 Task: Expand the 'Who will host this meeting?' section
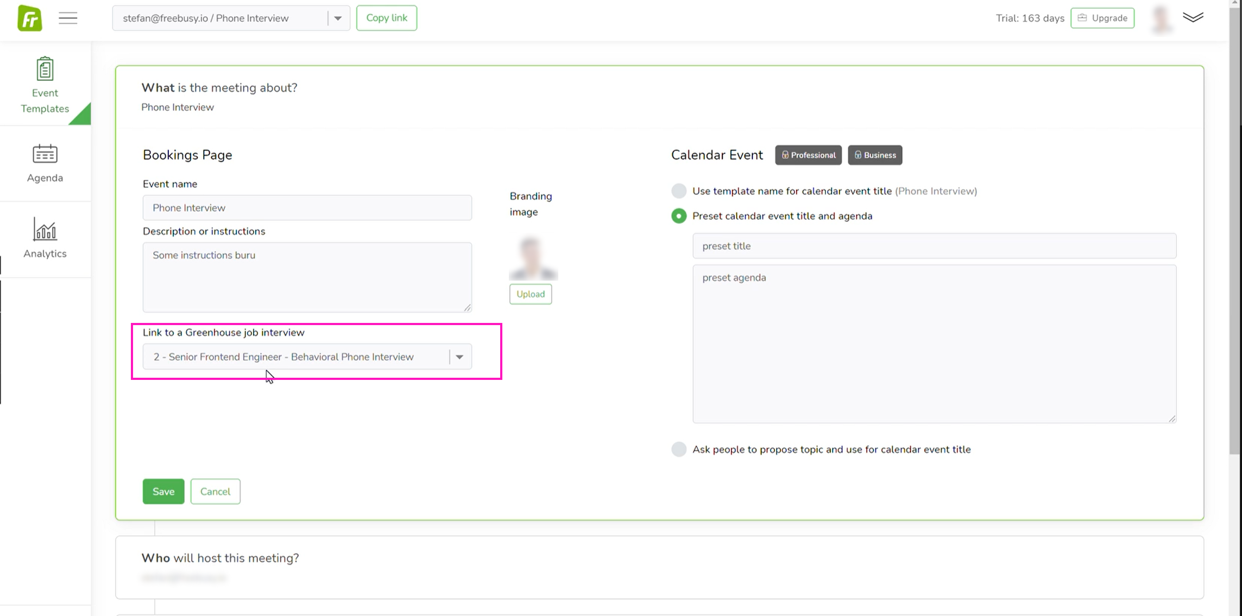(220, 558)
